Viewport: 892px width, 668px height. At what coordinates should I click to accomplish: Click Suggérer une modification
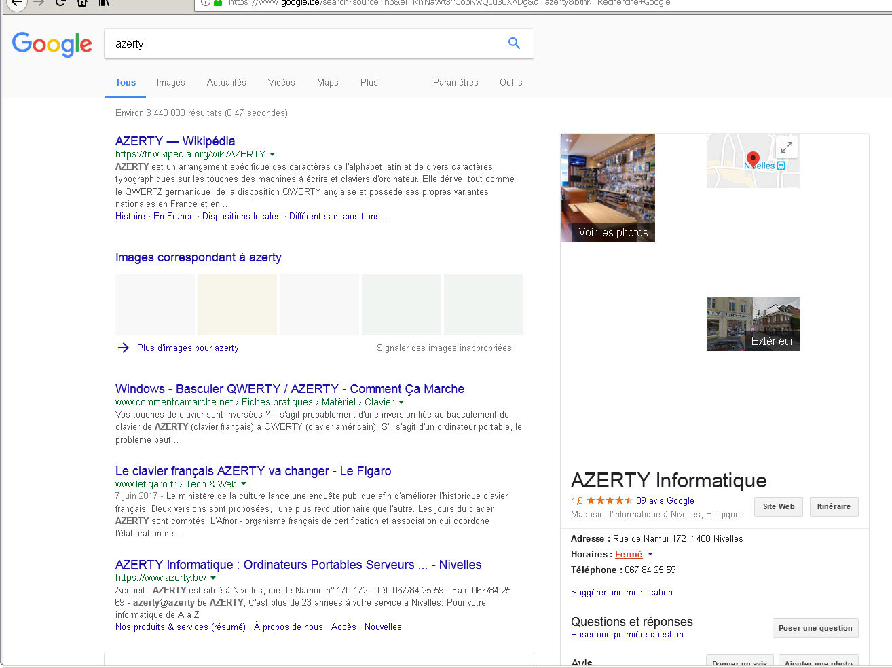622,593
